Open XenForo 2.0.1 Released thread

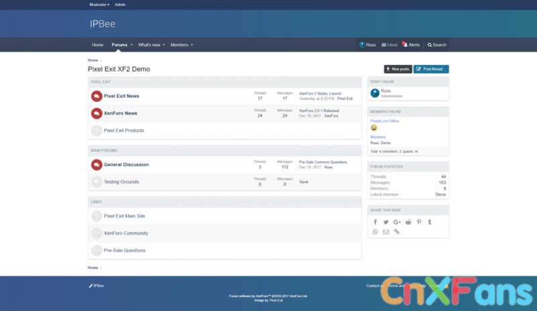(320, 111)
